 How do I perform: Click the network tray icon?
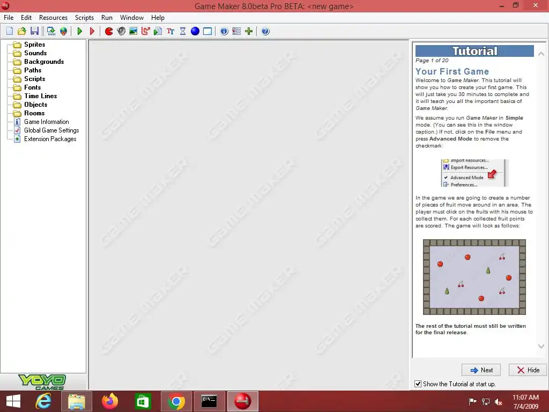click(x=486, y=402)
